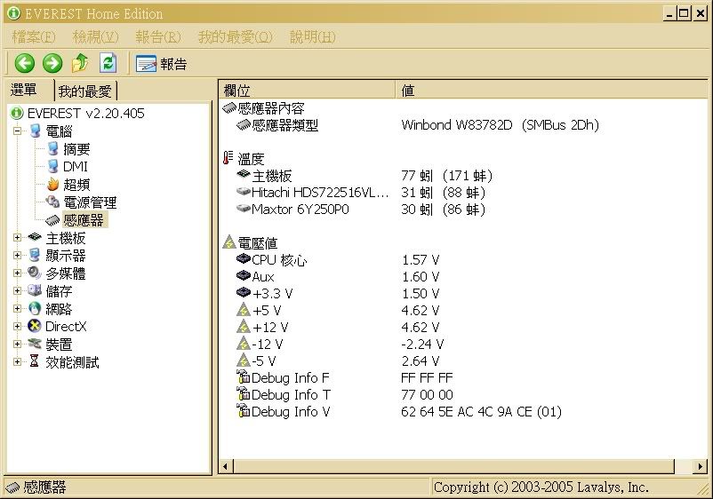The width and height of the screenshot is (713, 499).
Task: Click the 電腦 computer icon in tree
Action: tap(35, 131)
